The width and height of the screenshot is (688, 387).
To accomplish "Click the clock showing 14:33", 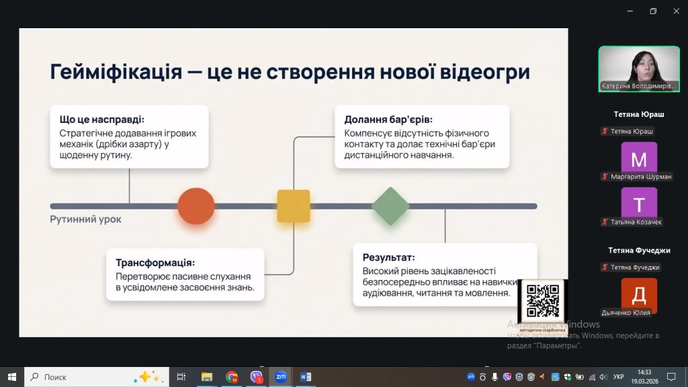I will pos(644,377).
